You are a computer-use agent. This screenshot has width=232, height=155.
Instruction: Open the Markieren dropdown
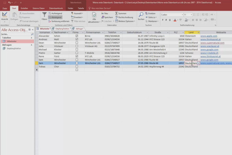[x=152, y=21]
